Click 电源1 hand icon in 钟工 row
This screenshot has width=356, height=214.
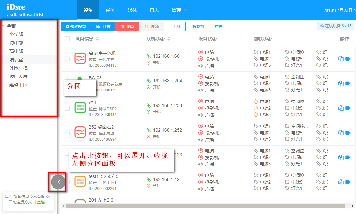pos(255,101)
